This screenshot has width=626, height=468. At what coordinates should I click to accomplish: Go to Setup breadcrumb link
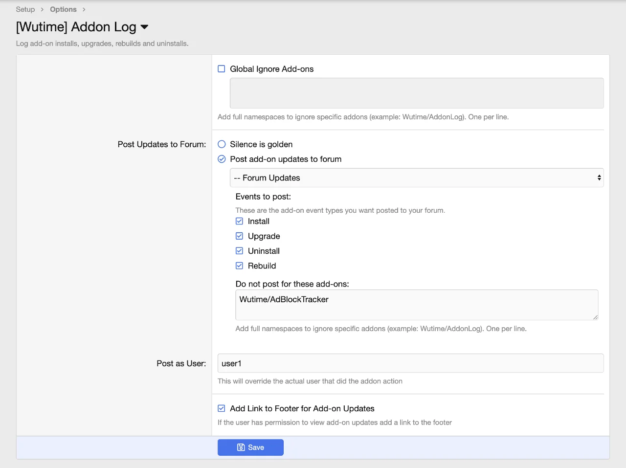(x=25, y=9)
